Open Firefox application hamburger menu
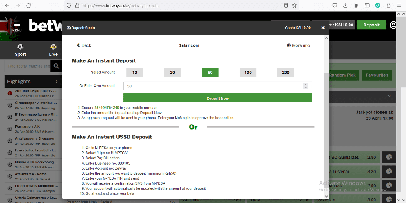 click(399, 5)
